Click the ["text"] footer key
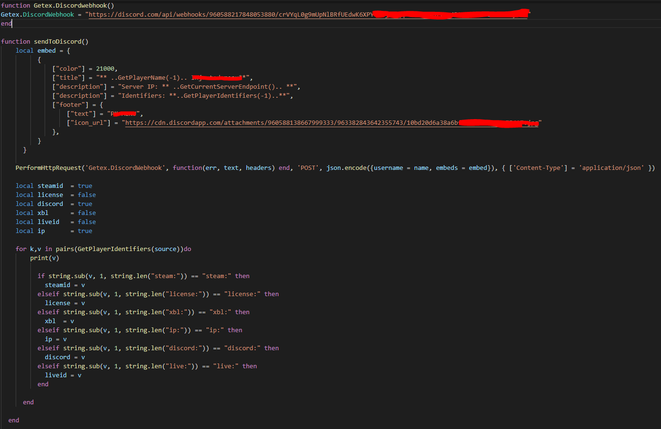 pyautogui.click(x=81, y=114)
